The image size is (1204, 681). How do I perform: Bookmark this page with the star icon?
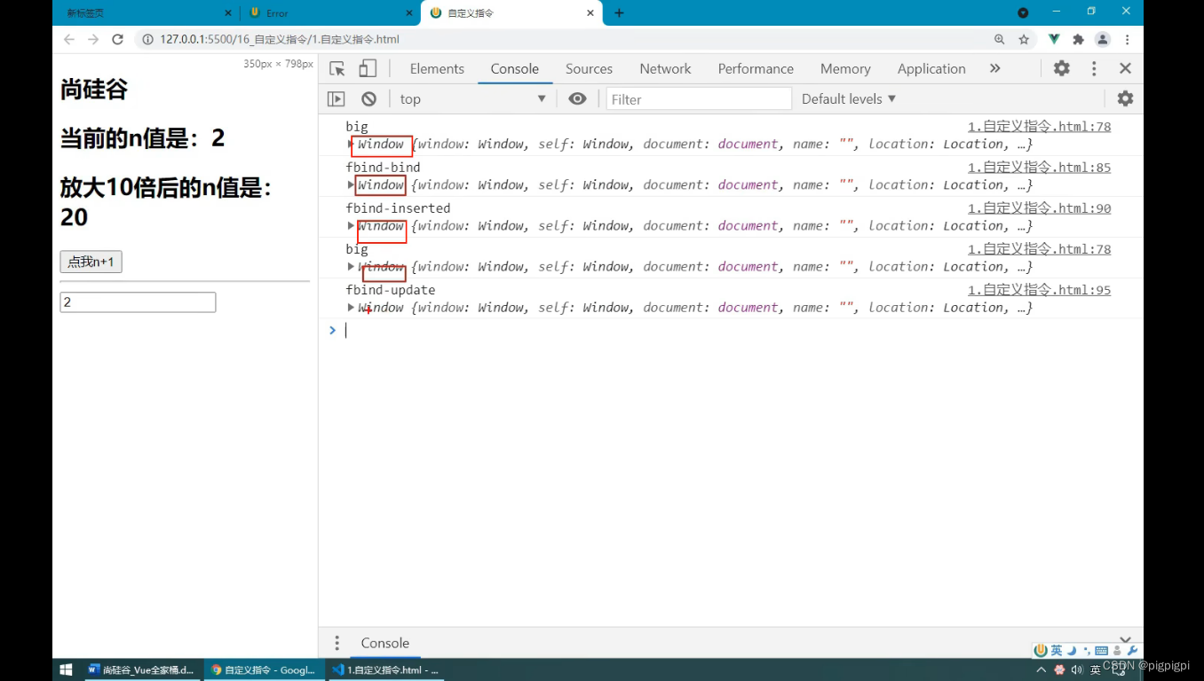tap(1024, 39)
